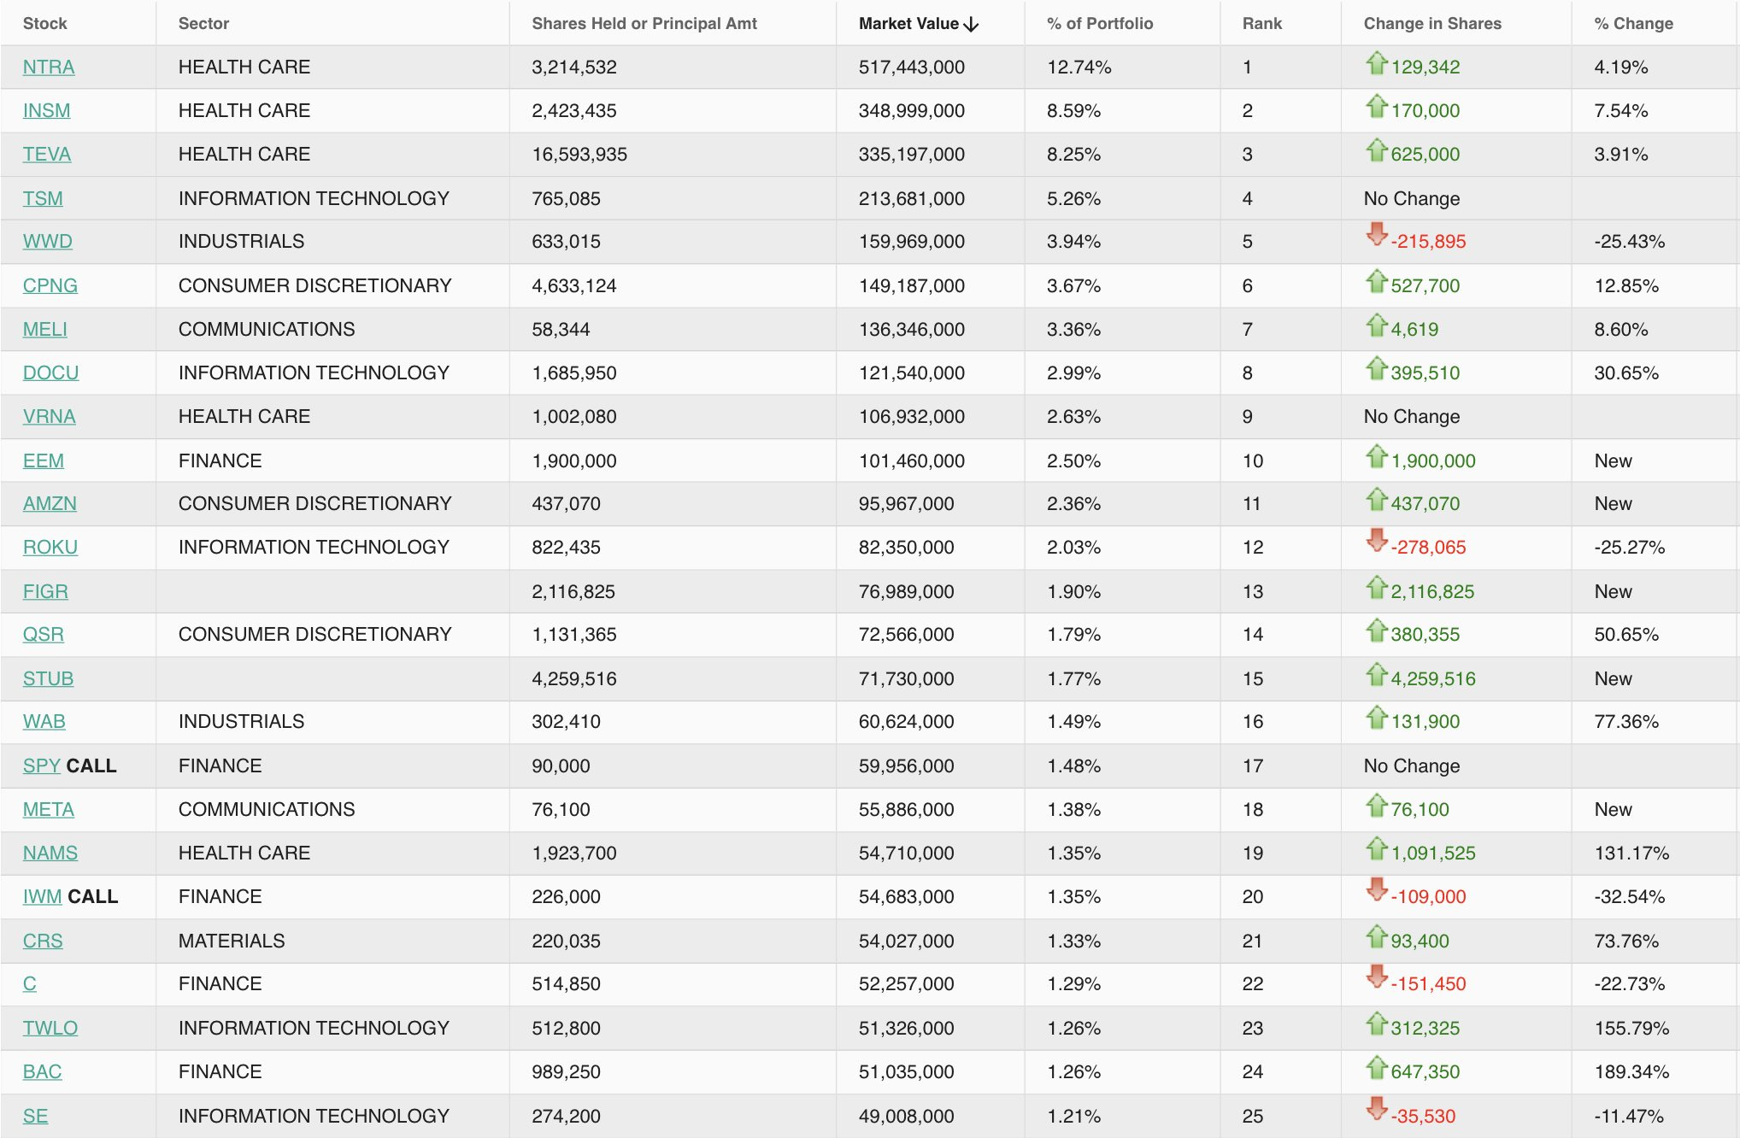Open the AMZN stock link
Viewport: 1740px width, 1138px height.
[x=50, y=504]
